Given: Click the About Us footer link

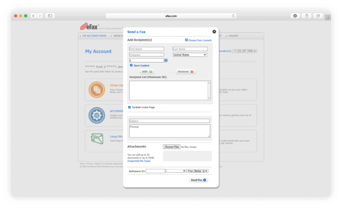Looking at the screenshot, I should click(98, 164).
